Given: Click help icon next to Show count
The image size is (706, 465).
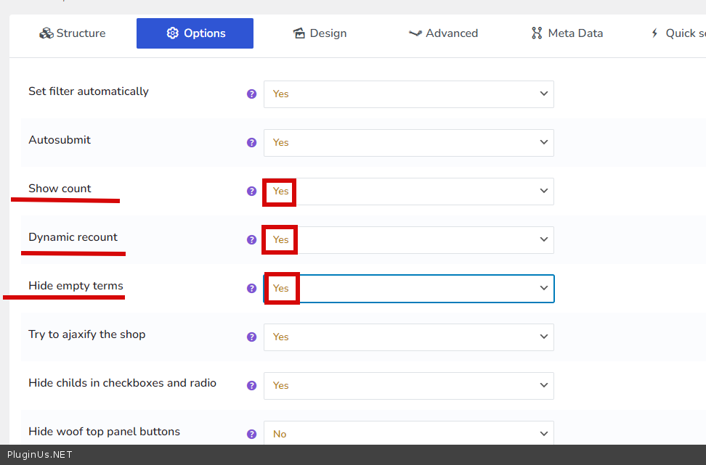Looking at the screenshot, I should (251, 192).
